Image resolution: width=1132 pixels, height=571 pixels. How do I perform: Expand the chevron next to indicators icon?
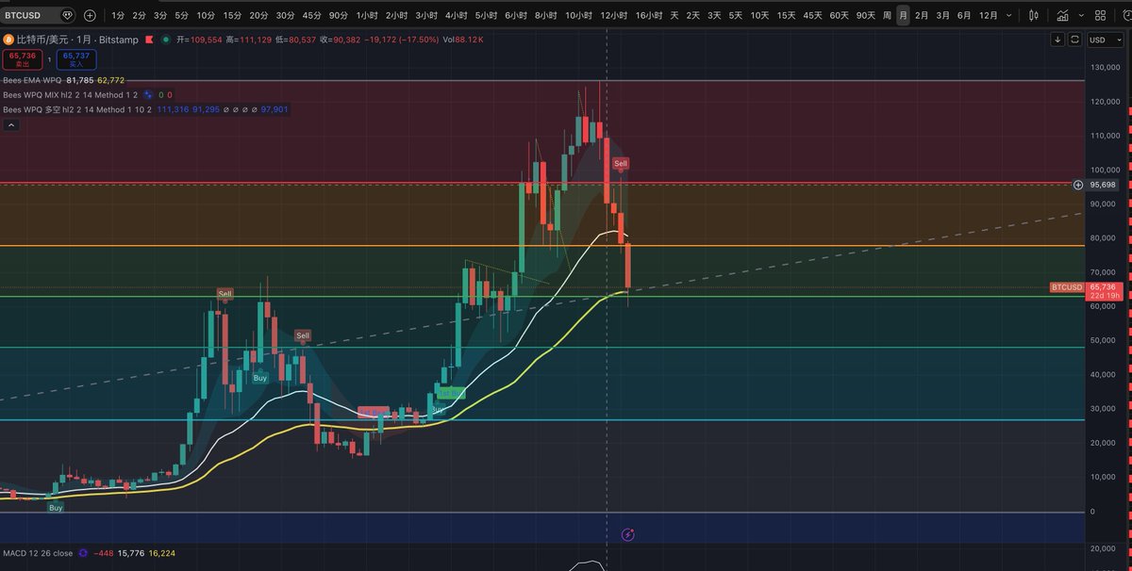click(x=1080, y=15)
